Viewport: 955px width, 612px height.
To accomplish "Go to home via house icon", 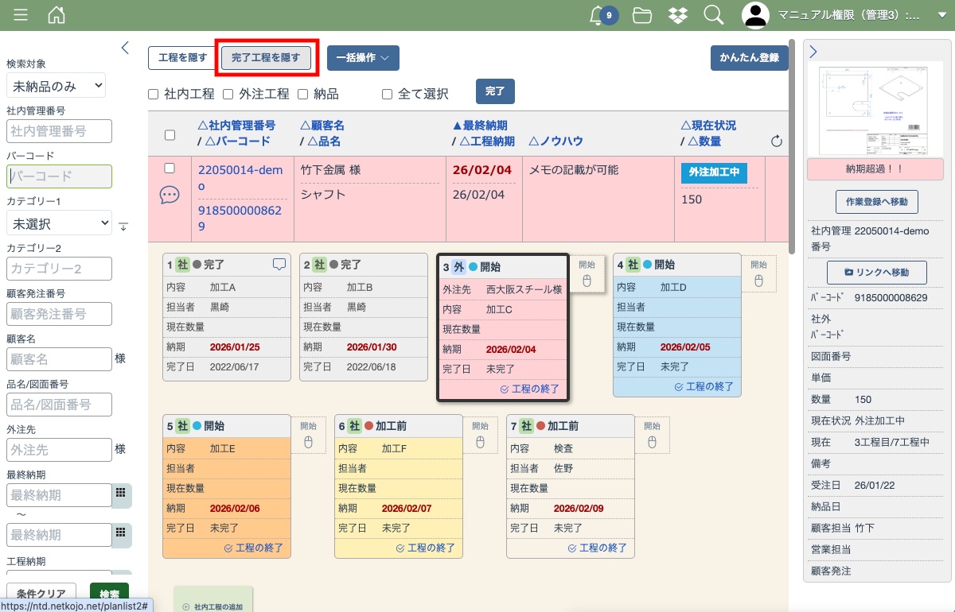I will point(57,15).
